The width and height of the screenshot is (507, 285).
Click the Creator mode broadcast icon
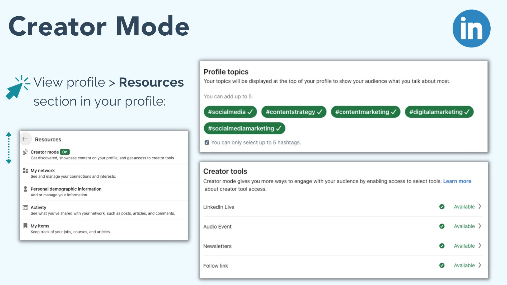(x=25, y=152)
